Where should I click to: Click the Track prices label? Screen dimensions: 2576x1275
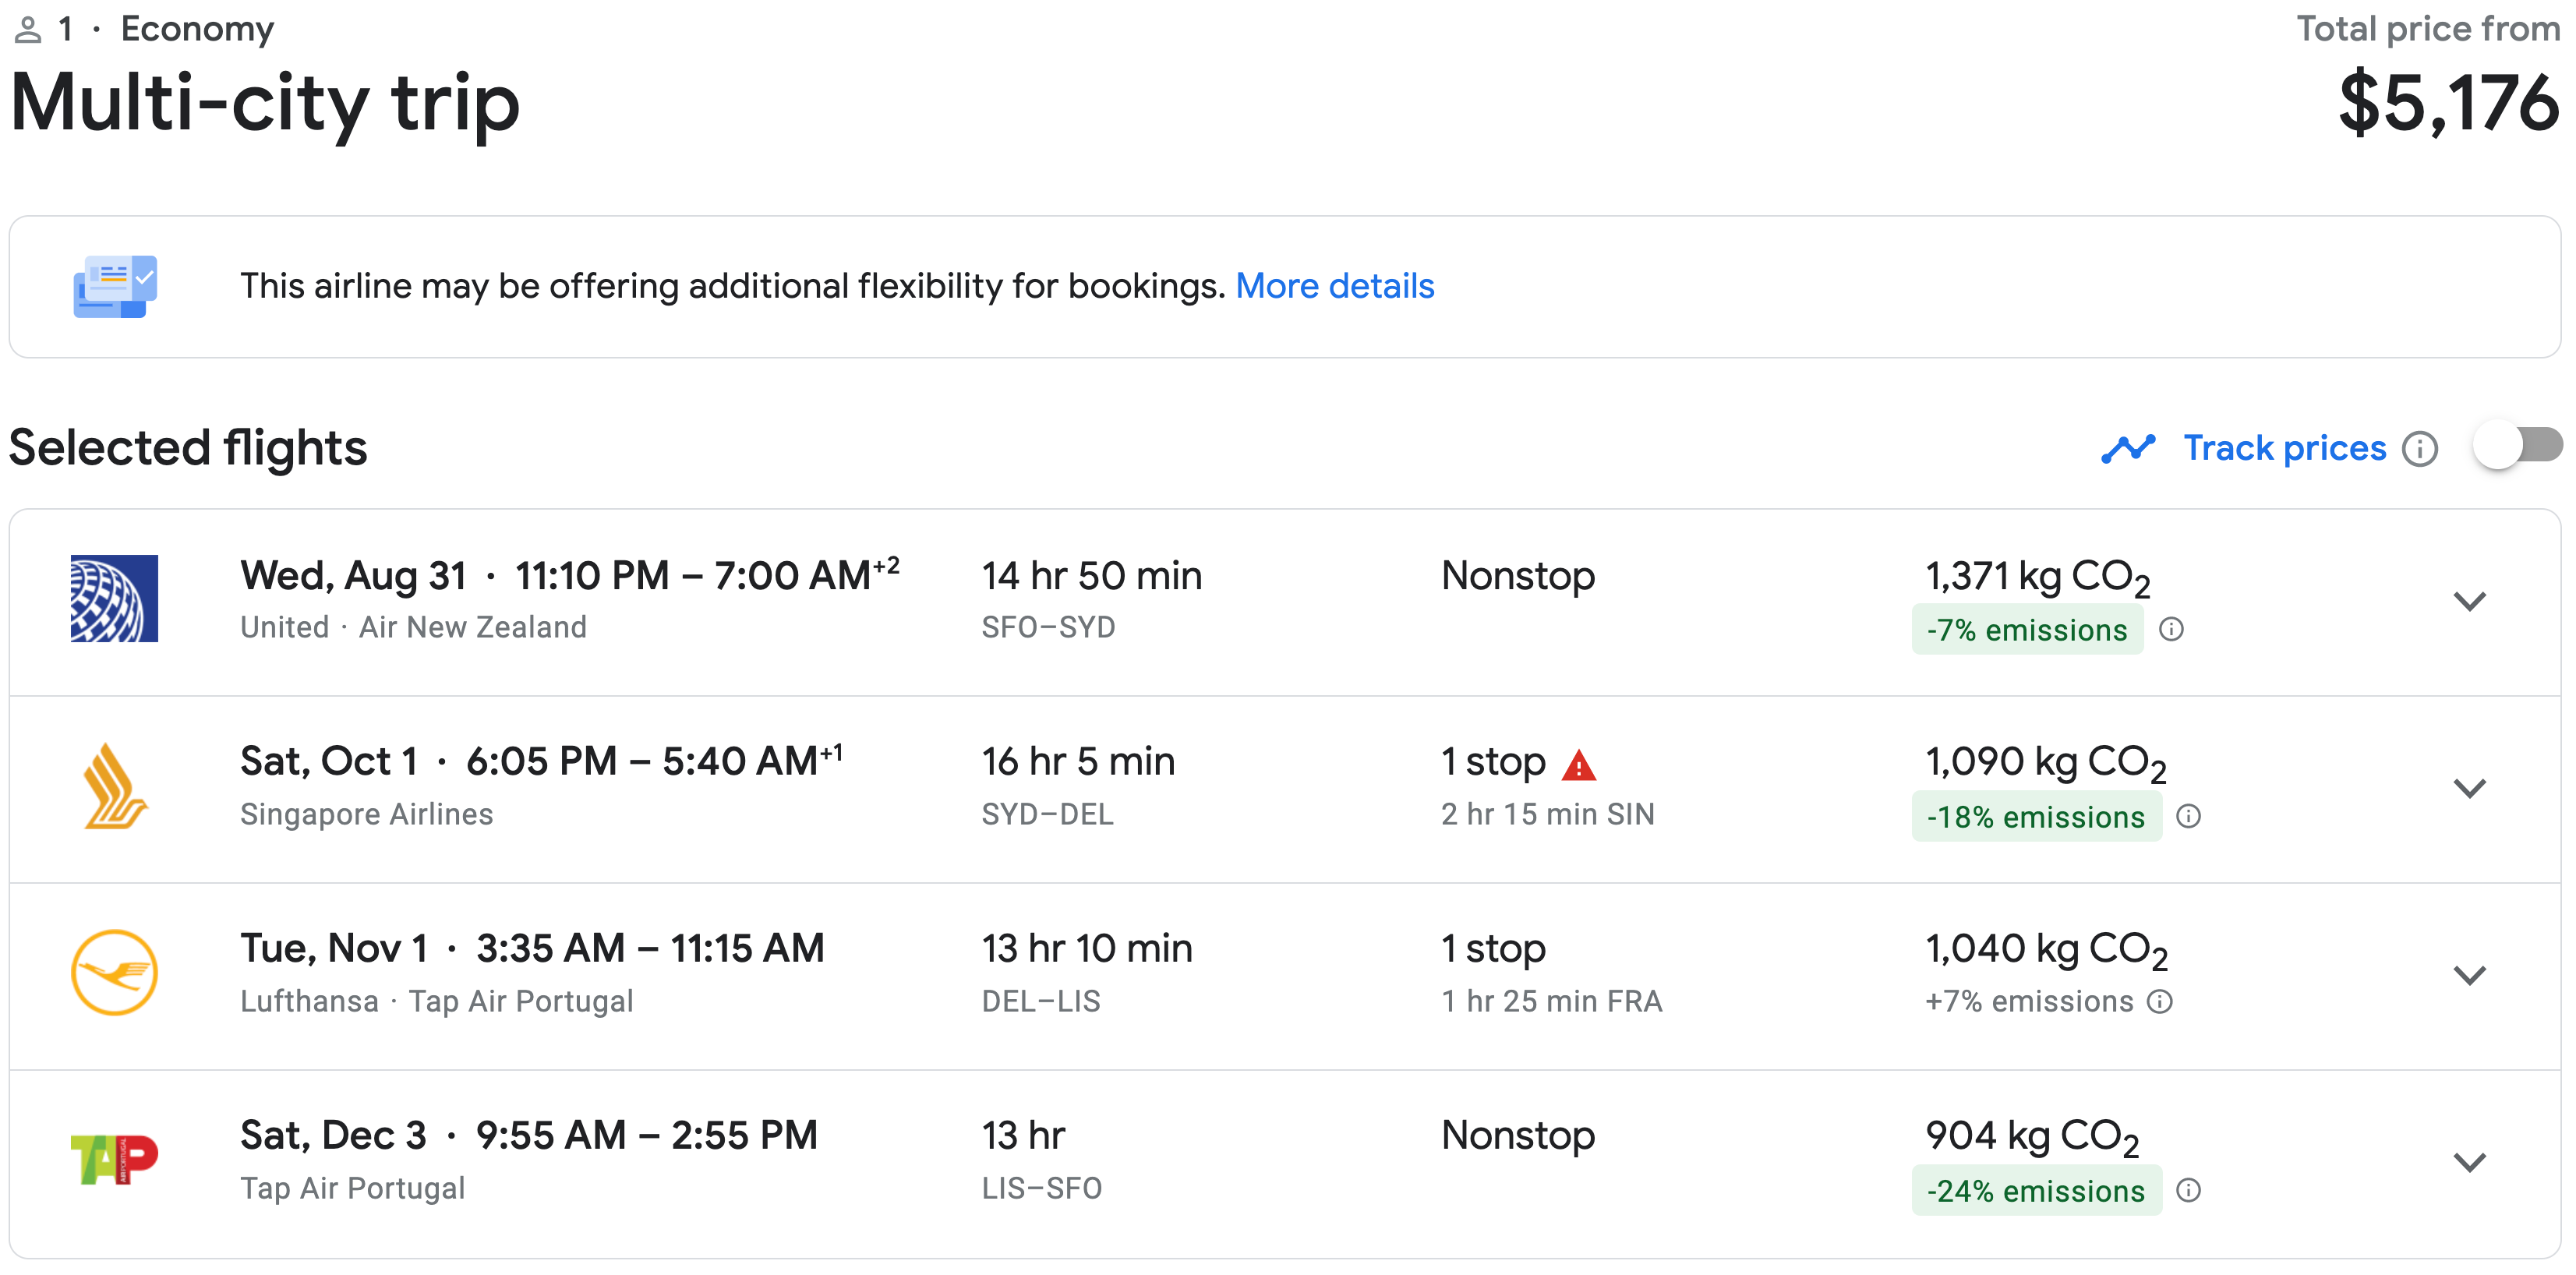[x=2284, y=449]
